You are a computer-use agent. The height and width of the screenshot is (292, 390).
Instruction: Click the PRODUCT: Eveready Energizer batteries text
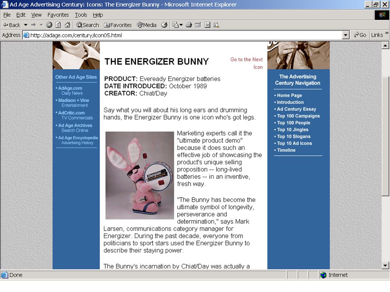click(162, 79)
